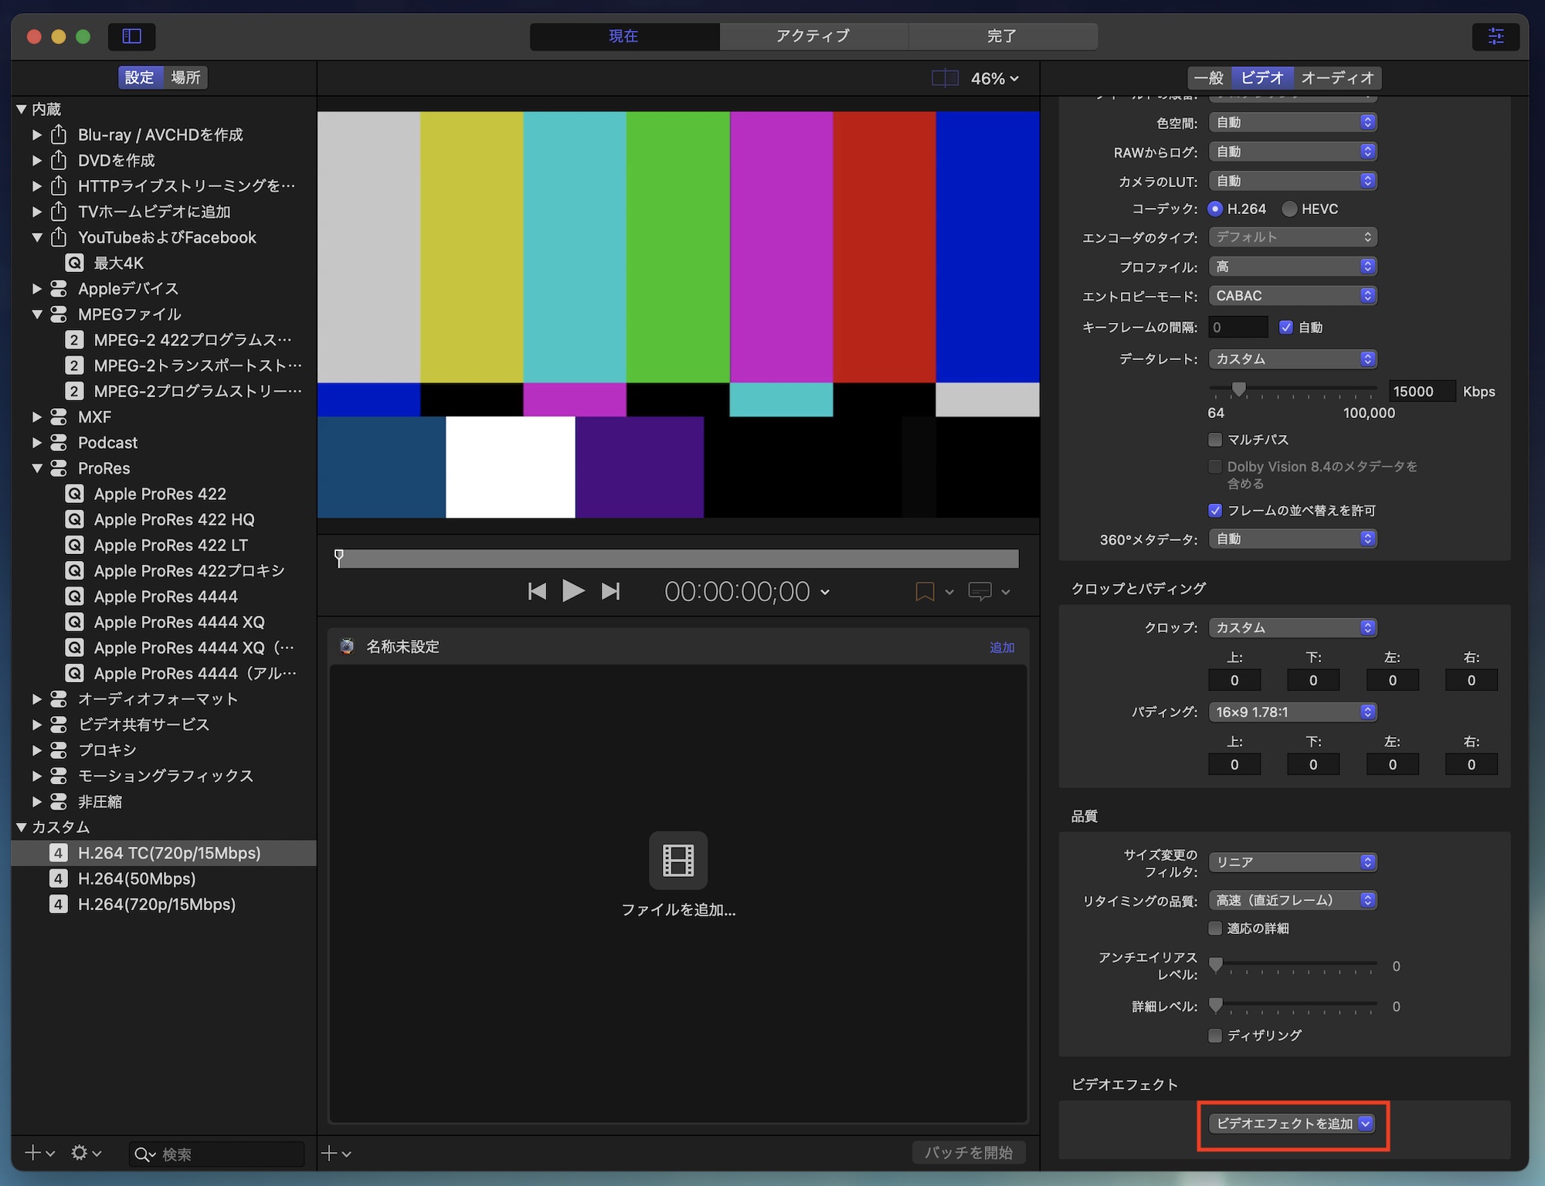The image size is (1545, 1186).
Task: Click the film icon to add file
Action: tap(677, 860)
